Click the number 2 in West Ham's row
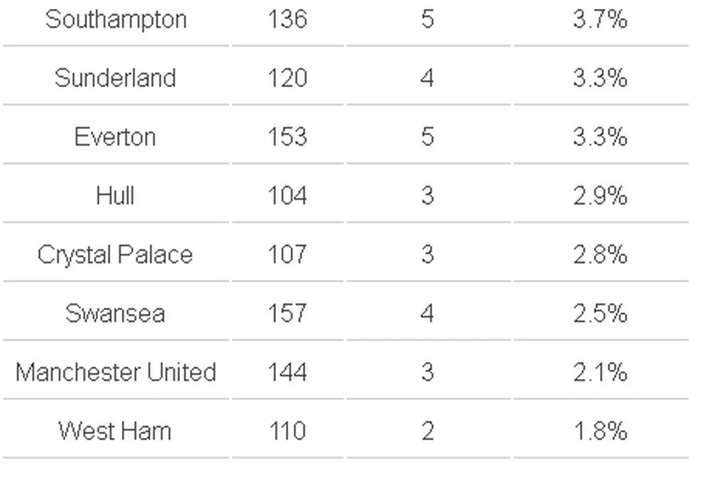This screenshot has width=715, height=477. pyautogui.click(x=427, y=431)
